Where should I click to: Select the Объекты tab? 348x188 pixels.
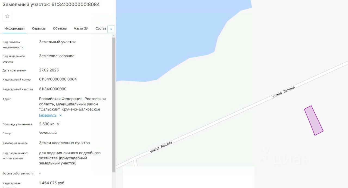(x=60, y=28)
